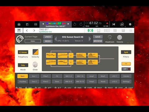Toggle the red metronome indicator by the time display
The width and height of the screenshot is (149, 112).
107,23
